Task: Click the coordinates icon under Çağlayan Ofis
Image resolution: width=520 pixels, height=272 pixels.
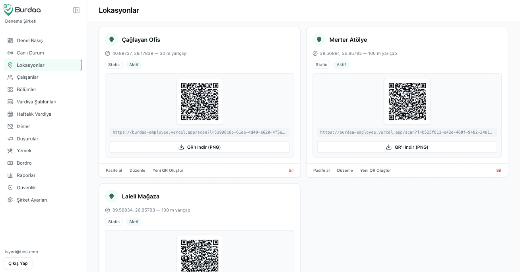Action: (107, 53)
